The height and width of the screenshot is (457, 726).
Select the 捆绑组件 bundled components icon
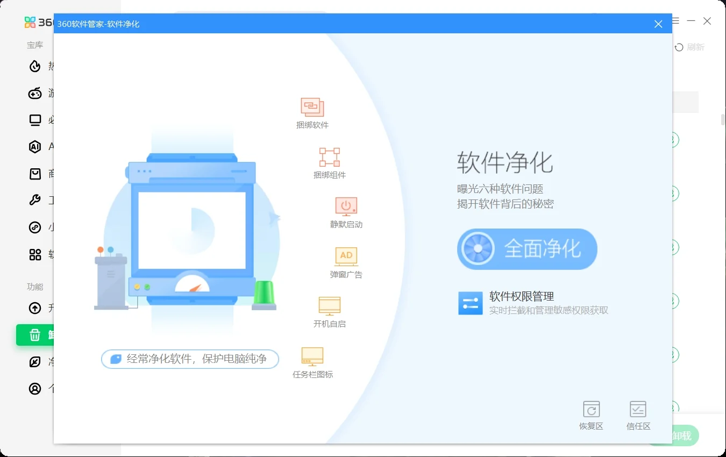[x=329, y=156]
